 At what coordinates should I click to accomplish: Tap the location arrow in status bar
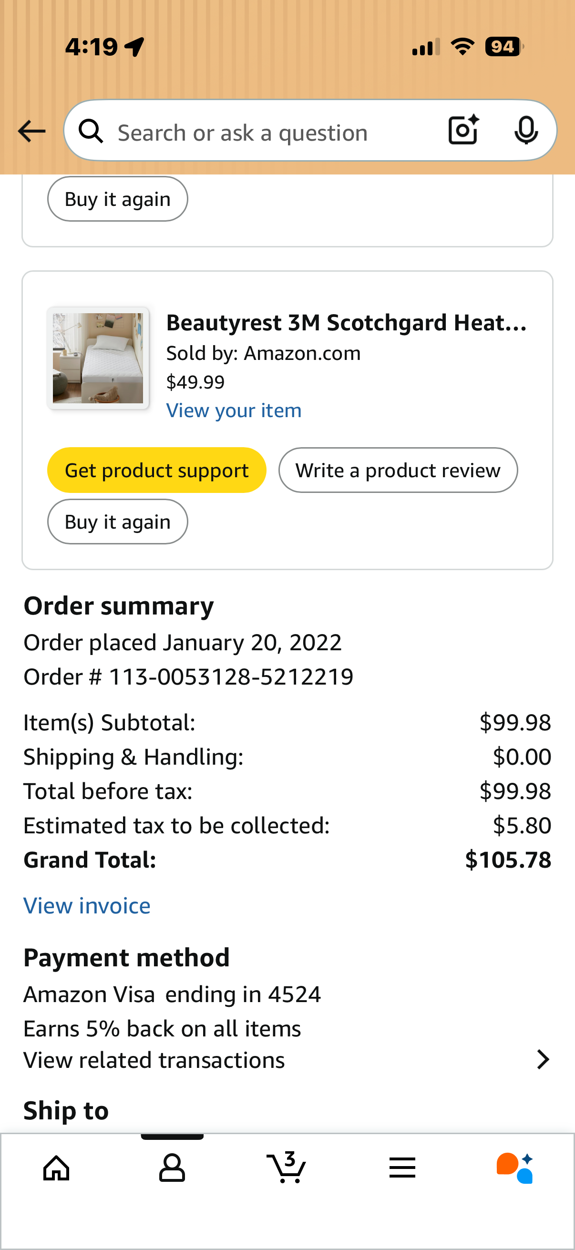pos(134,47)
